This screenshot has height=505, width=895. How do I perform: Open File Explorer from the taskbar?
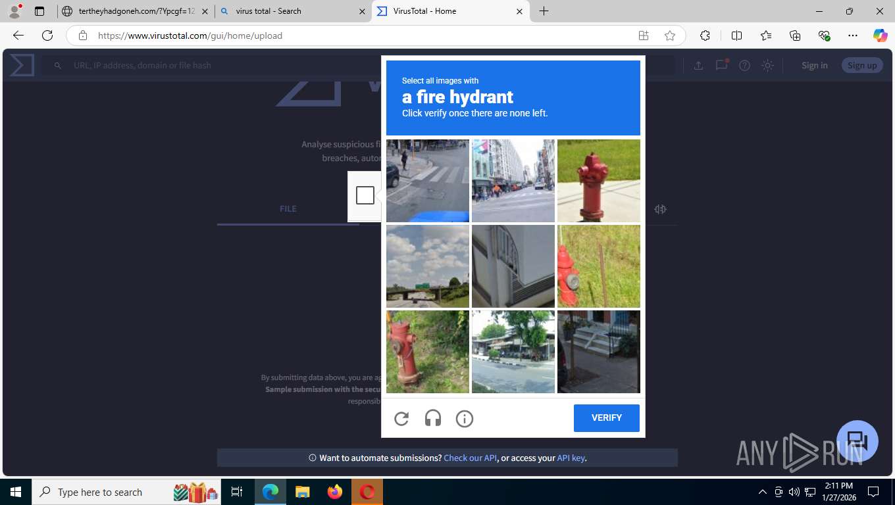click(302, 492)
